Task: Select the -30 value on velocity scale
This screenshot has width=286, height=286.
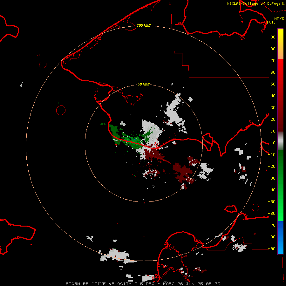Action: tap(272, 178)
